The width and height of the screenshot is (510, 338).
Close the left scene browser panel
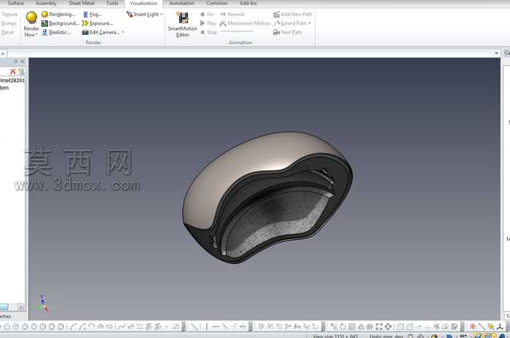(x=23, y=61)
